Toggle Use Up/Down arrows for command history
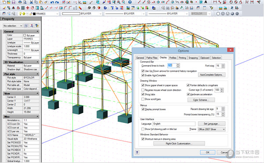Viewport: 264px width, 163px height. pyautogui.click(x=143, y=71)
